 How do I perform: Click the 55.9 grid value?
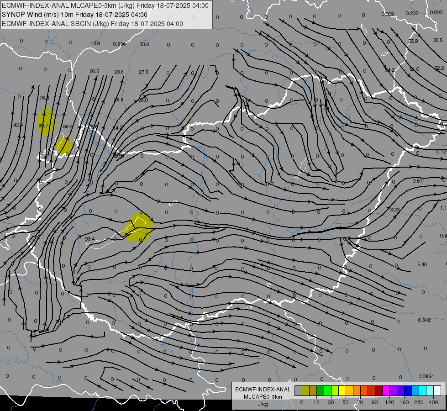(x=413, y=41)
